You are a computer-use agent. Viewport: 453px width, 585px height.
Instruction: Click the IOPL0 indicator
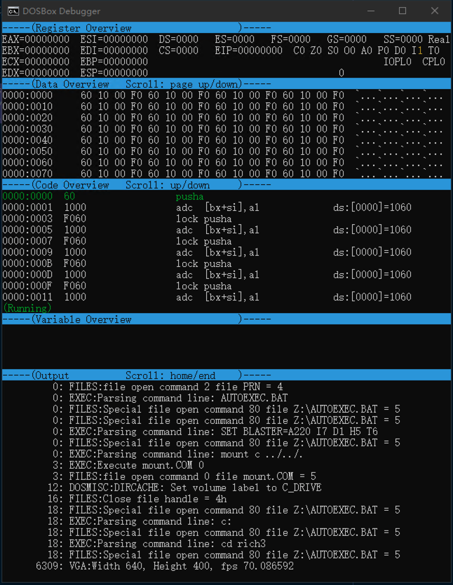click(398, 62)
